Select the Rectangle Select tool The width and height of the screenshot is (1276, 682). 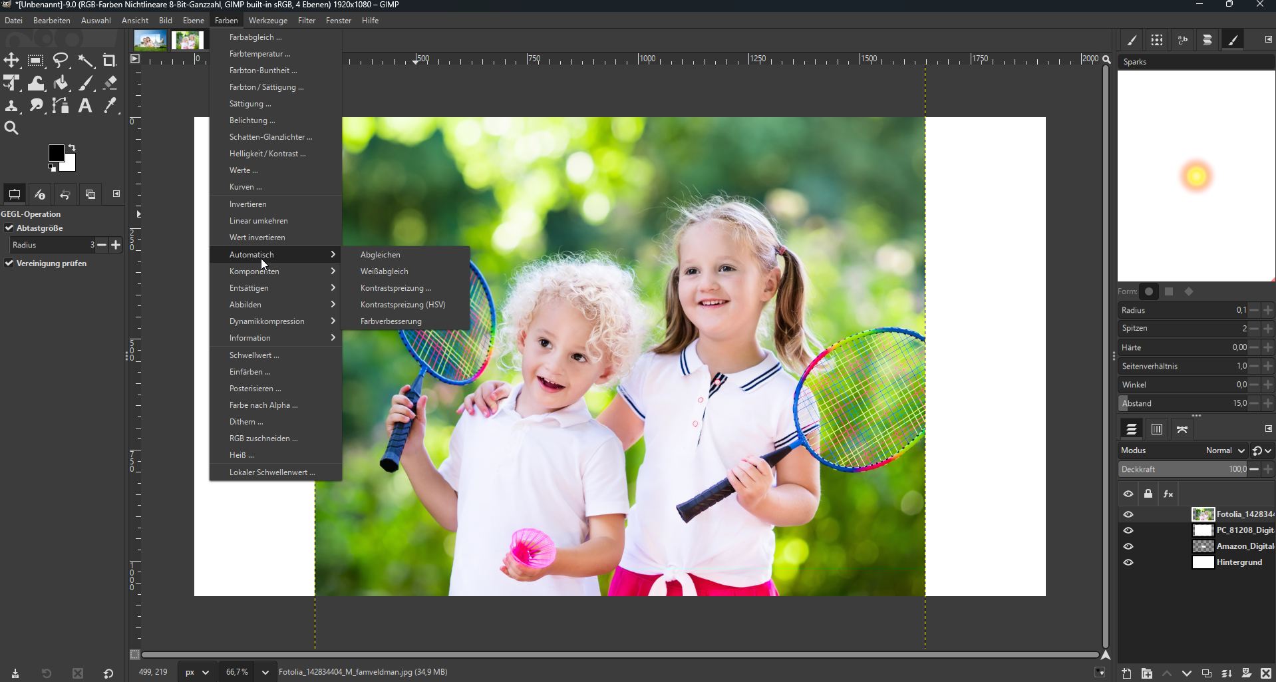tap(36, 61)
